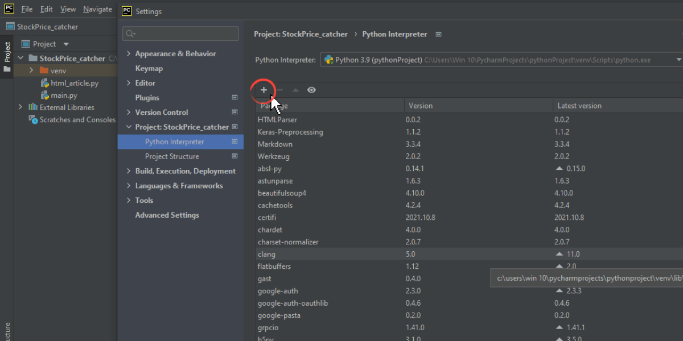This screenshot has height=341, width=683.
Task: Expand the venv folder
Action: 32,71
